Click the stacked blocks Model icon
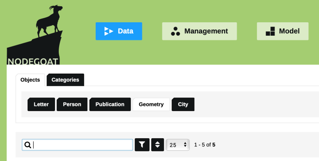 pos(270,31)
